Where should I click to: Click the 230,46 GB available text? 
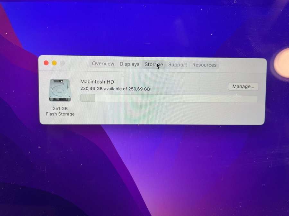click(x=115, y=89)
